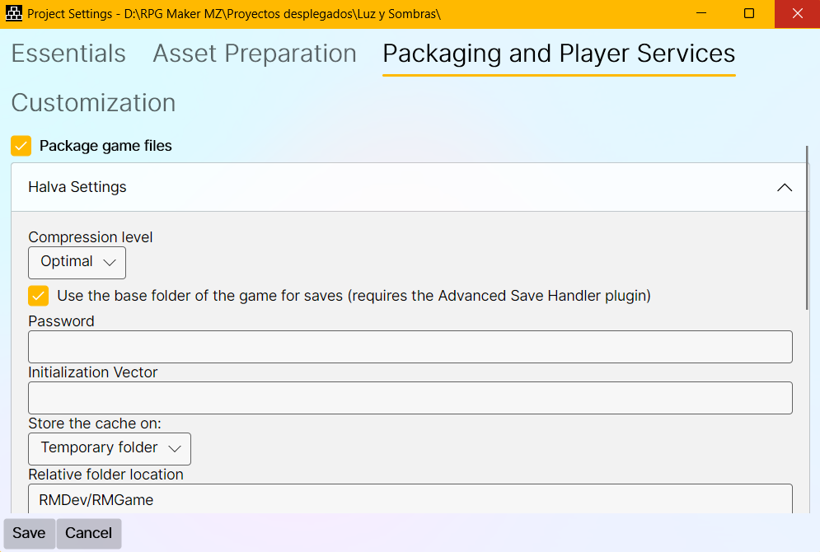820x552 pixels.
Task: Close the Project Settings window
Action: [797, 14]
